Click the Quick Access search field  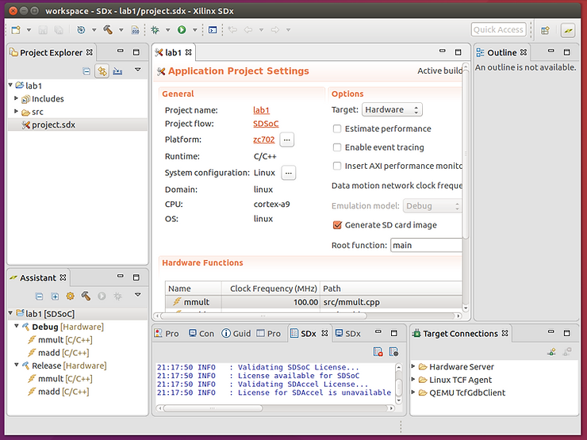(x=498, y=29)
